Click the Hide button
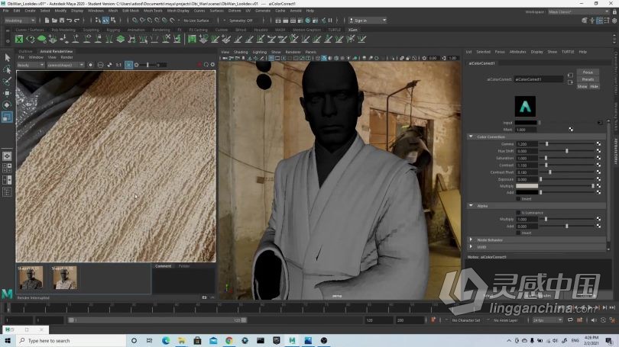The image size is (619, 347). point(594,87)
